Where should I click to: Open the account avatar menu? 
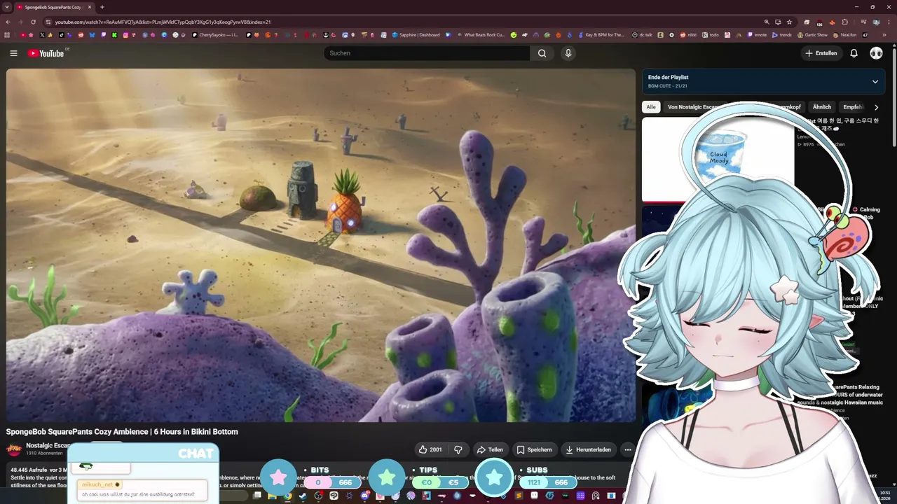coord(876,53)
